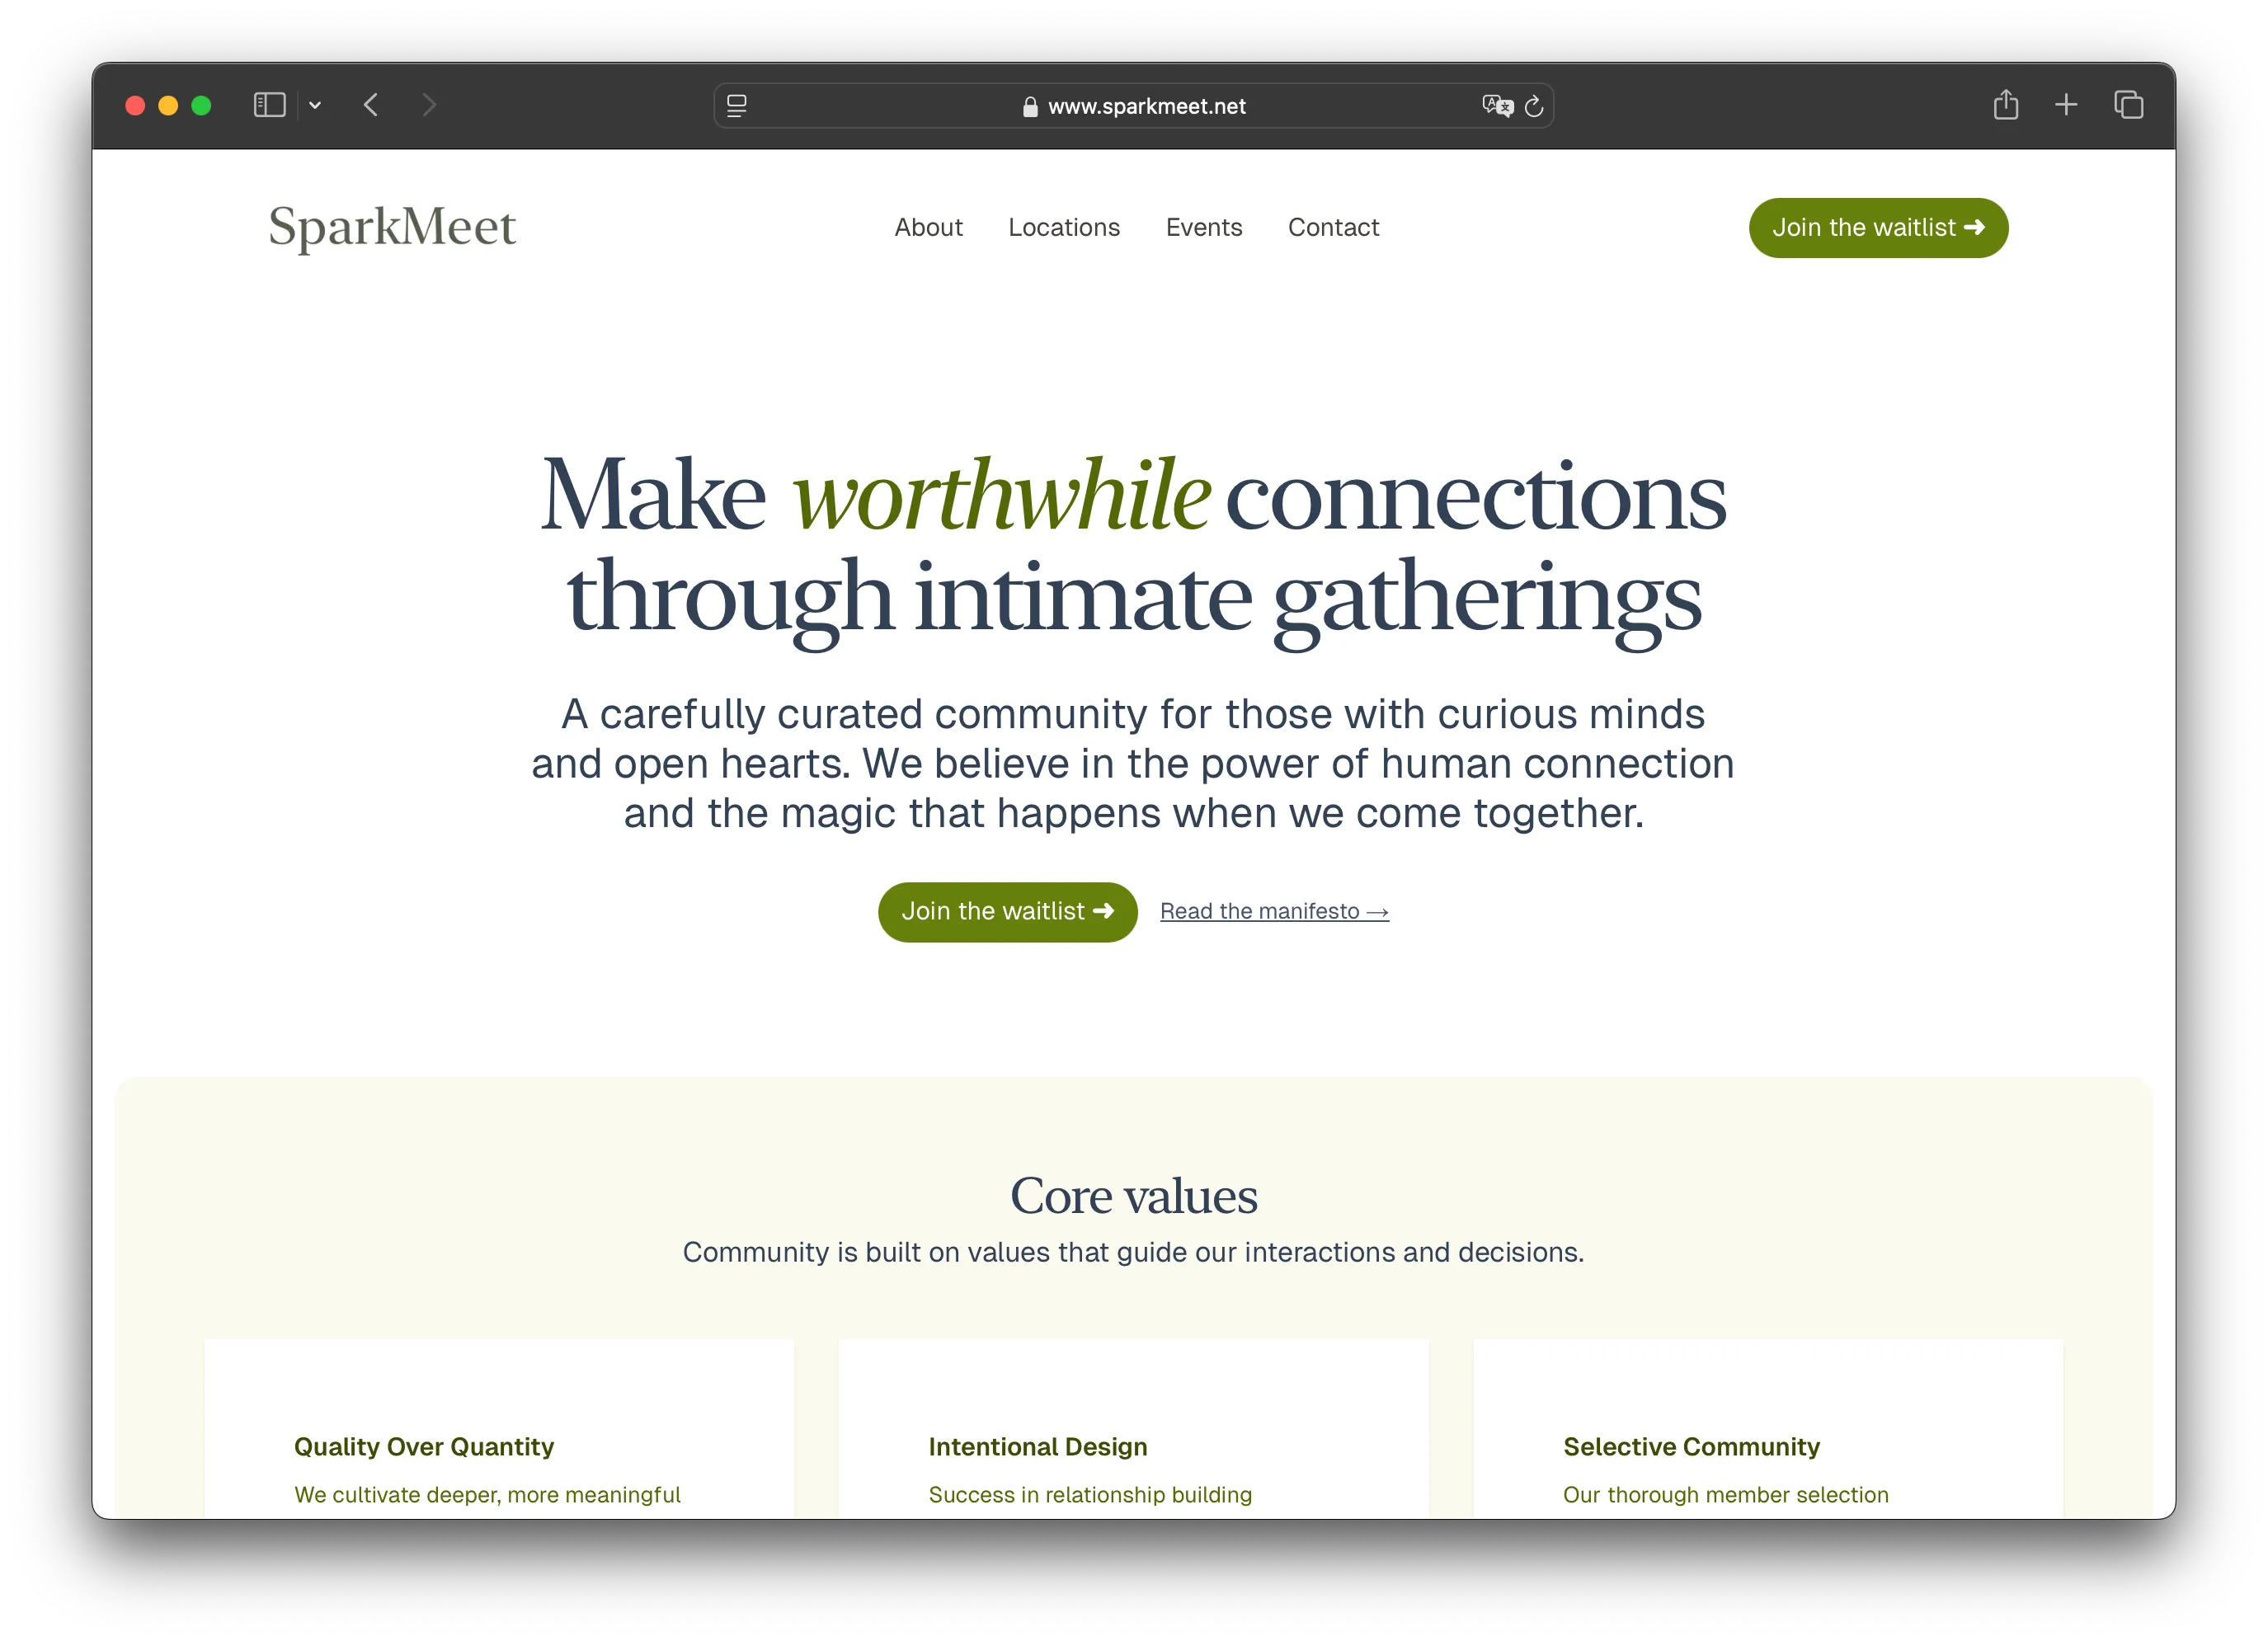Click the SparkMeet logo in header
Viewport: 2268px width, 1641px height.
click(391, 225)
